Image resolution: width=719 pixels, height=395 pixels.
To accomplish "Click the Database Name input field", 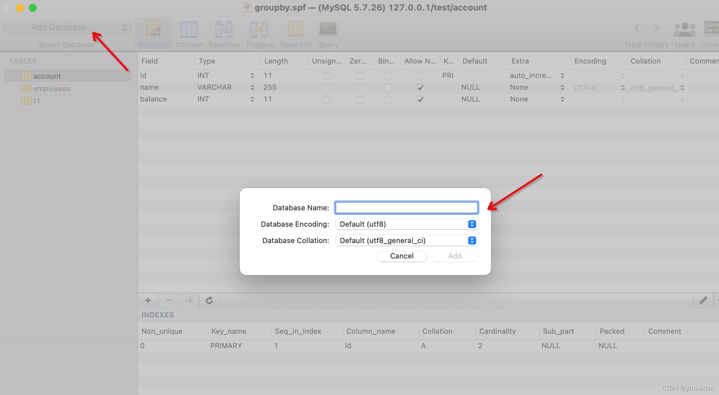I will [x=406, y=207].
